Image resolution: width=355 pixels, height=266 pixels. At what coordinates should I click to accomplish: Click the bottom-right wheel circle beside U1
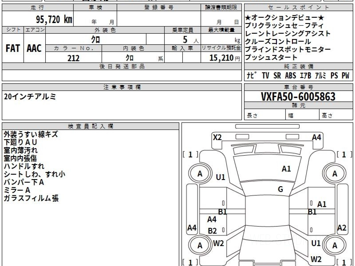coord(334,245)
